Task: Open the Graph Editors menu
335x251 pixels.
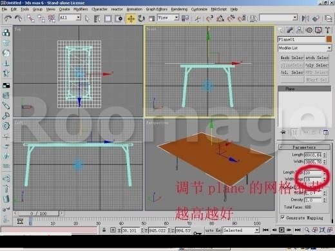Action: (x=157, y=9)
